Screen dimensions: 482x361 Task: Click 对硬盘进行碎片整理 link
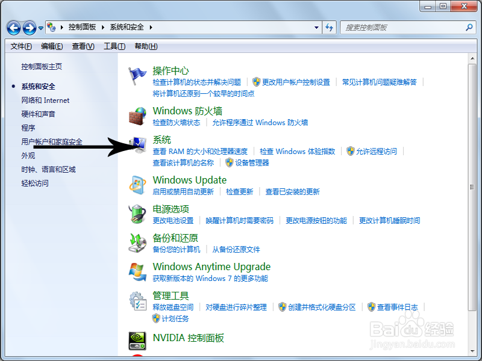pyautogui.click(x=236, y=307)
